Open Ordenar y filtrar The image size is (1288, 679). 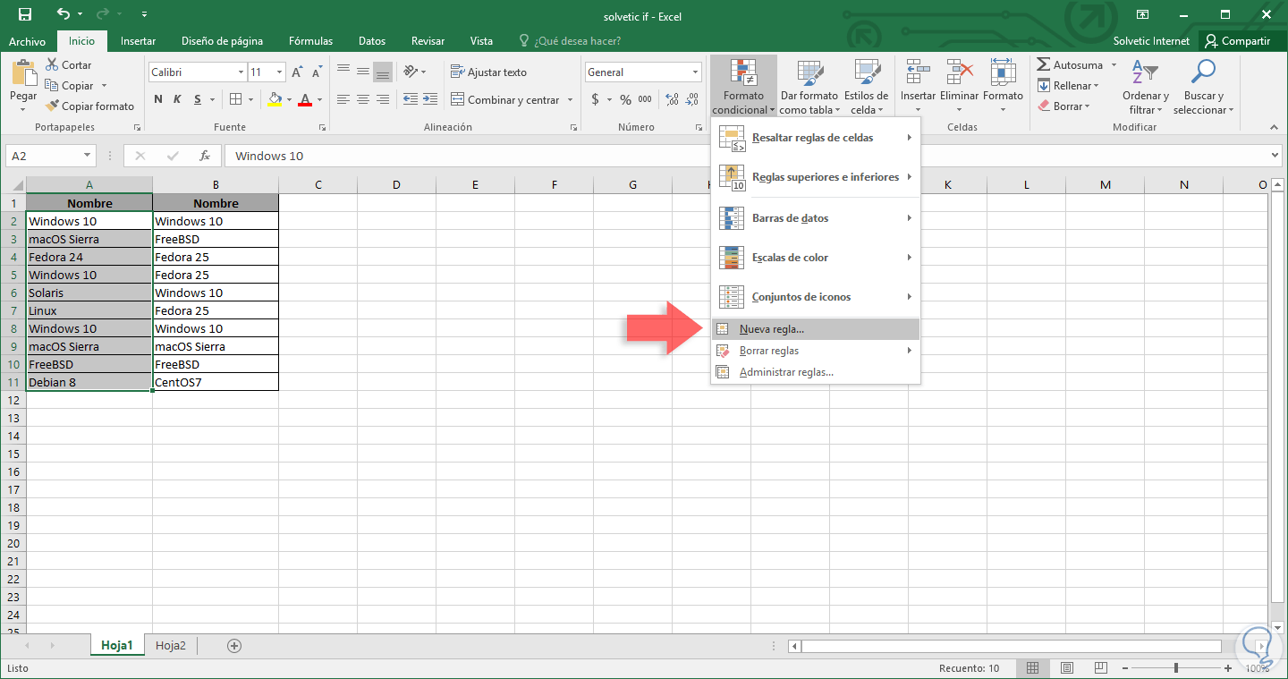(x=1146, y=87)
